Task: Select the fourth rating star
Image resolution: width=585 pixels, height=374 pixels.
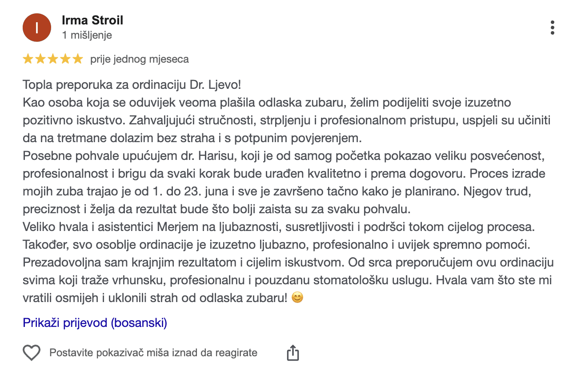Action: point(65,59)
